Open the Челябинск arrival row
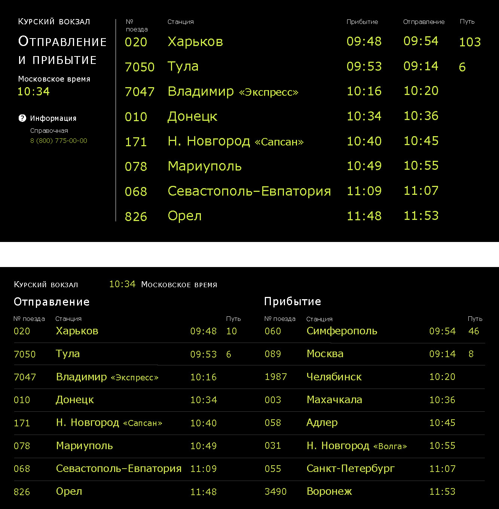Screen dimensions: 499x509 point(334,377)
